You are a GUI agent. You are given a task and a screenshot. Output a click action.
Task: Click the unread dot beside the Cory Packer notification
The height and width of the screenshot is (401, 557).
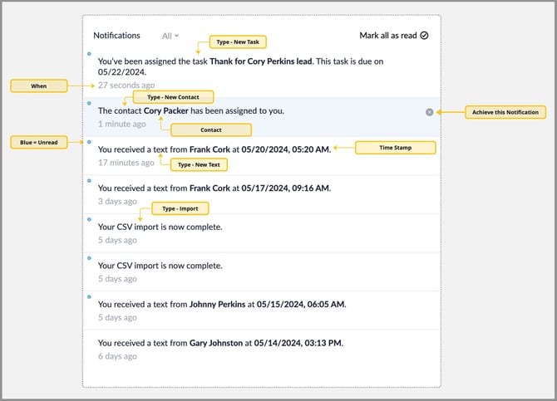pos(89,103)
